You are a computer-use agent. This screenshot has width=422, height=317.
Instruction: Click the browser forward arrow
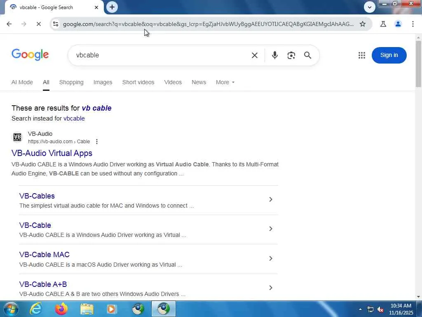[x=24, y=24]
